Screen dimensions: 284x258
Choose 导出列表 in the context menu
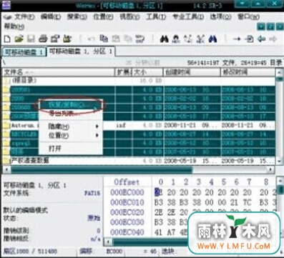71,113
